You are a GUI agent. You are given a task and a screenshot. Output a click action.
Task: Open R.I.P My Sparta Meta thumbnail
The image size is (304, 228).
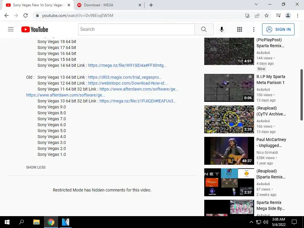(229, 88)
